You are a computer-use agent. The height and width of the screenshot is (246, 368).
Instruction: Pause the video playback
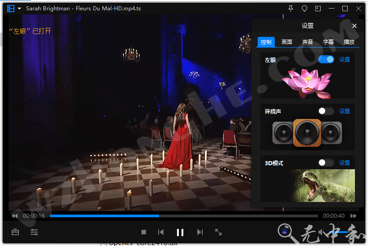[x=180, y=232]
